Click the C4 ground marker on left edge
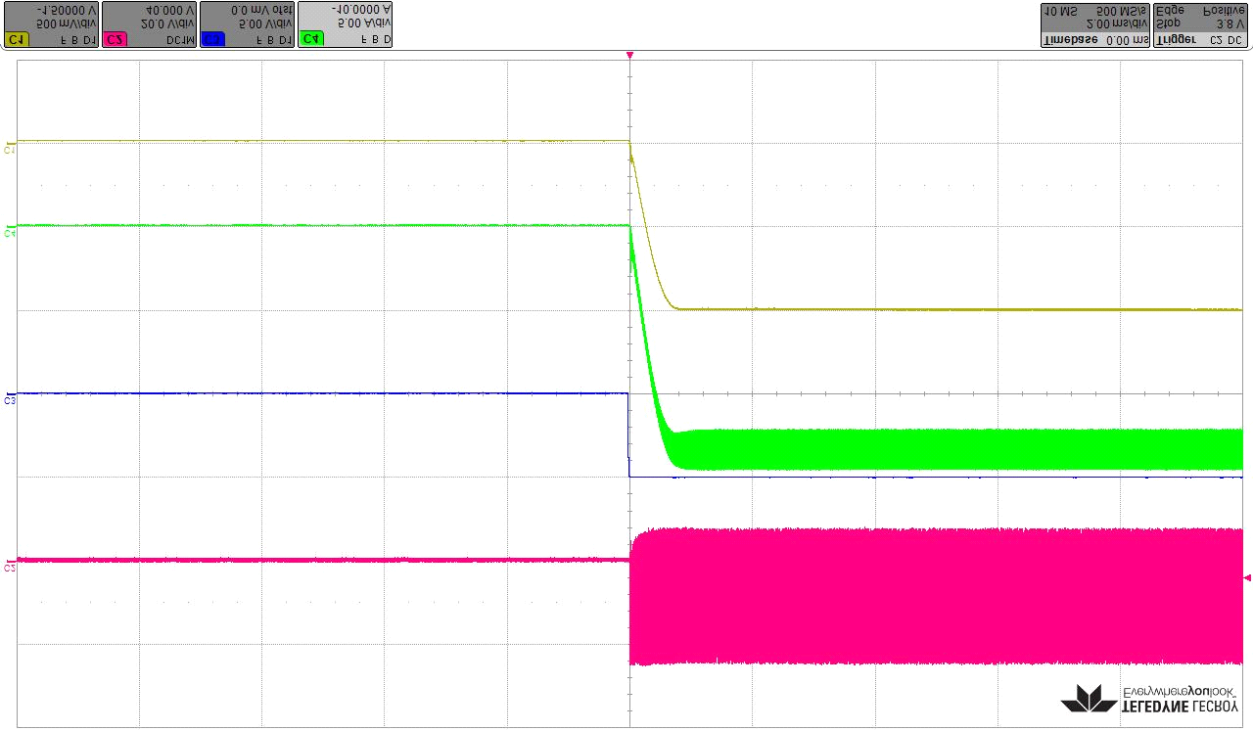Viewport: 1253px width, 731px height. pyautogui.click(x=10, y=233)
